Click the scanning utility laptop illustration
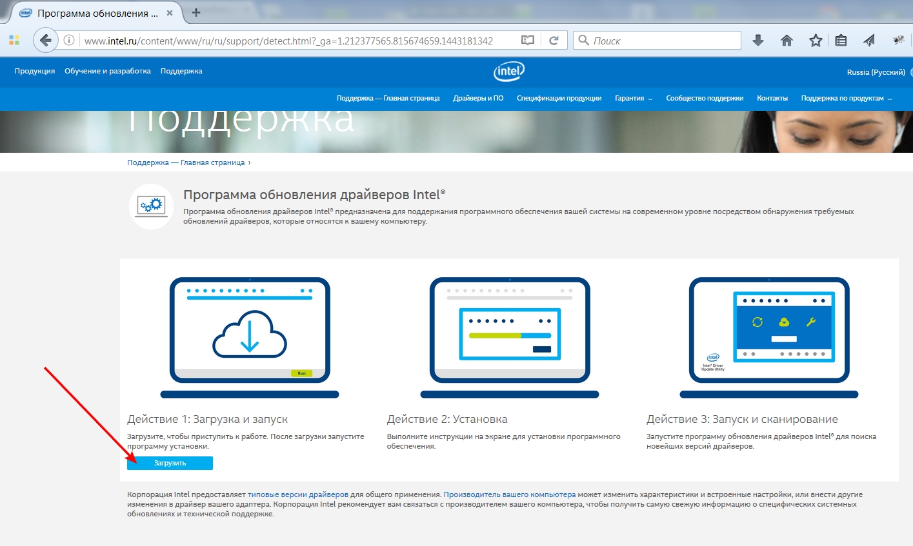The height and width of the screenshot is (546, 913). point(769,338)
